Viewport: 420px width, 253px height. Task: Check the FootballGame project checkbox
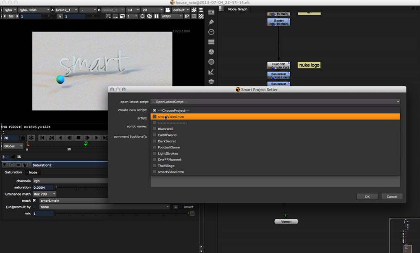point(155,148)
